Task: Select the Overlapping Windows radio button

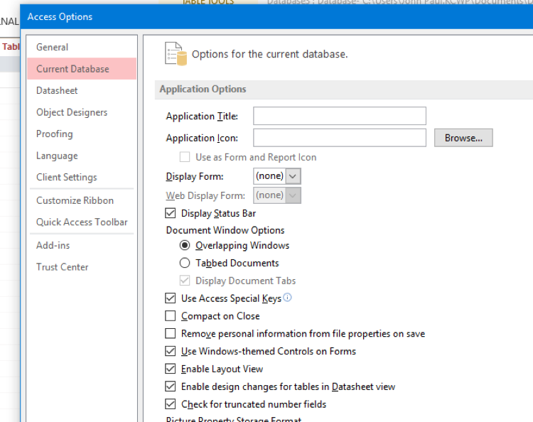Action: pos(185,245)
